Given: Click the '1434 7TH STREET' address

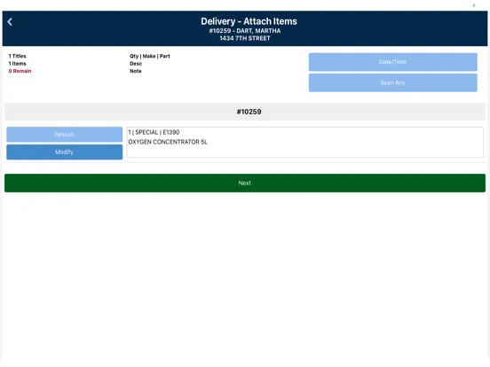Looking at the screenshot, I should (245, 38).
